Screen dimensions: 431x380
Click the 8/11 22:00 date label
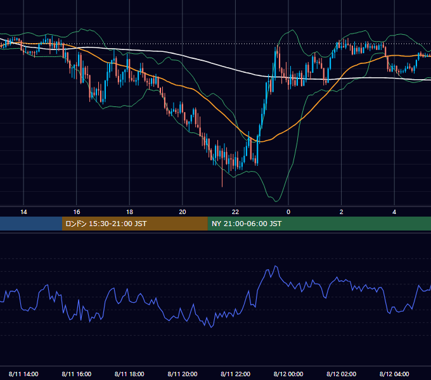(236, 374)
